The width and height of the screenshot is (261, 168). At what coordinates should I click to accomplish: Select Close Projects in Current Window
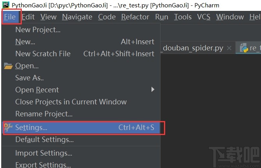click(71, 102)
